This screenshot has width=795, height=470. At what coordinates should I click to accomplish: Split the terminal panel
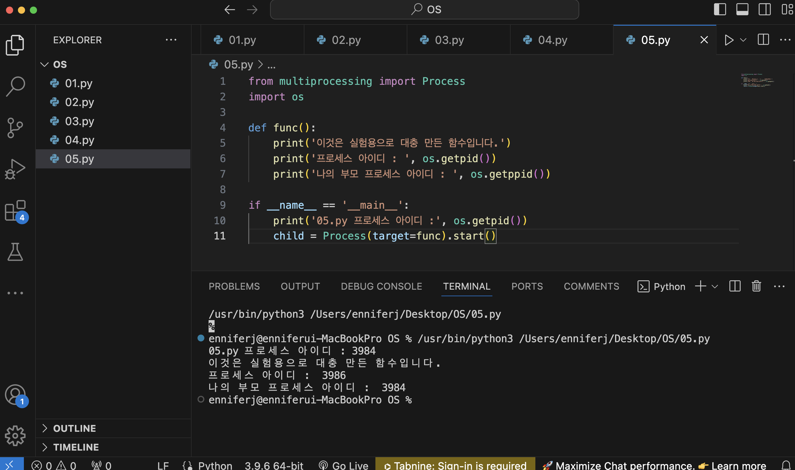(x=734, y=286)
